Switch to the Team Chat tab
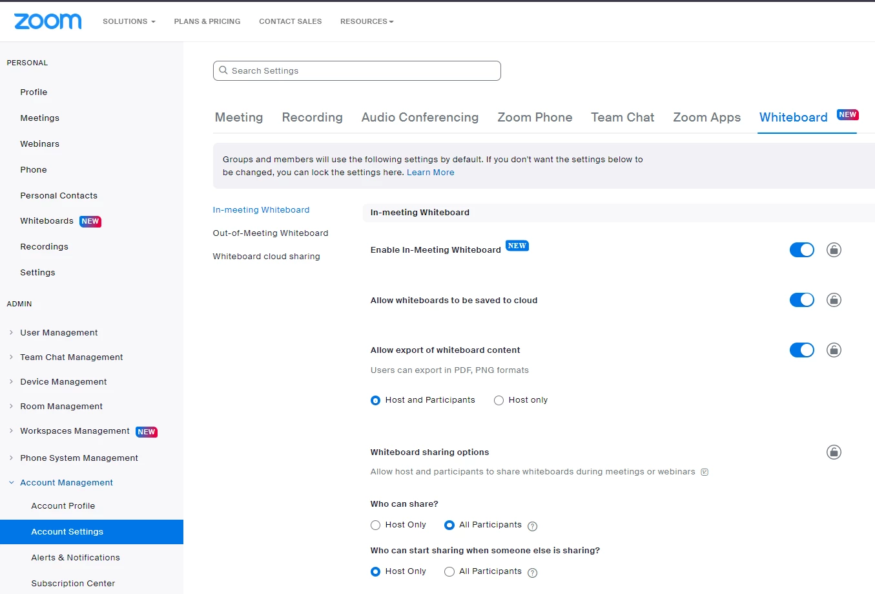Viewport: 875px width, 594px height. (623, 118)
